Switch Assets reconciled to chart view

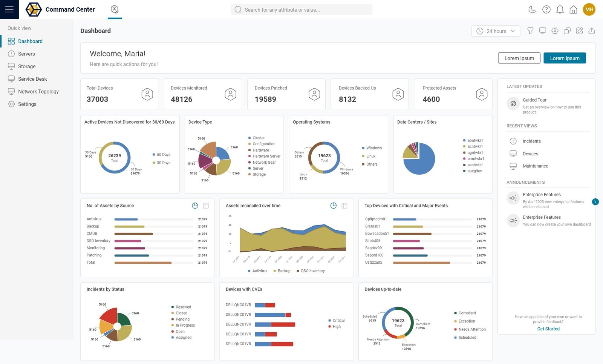[334, 206]
